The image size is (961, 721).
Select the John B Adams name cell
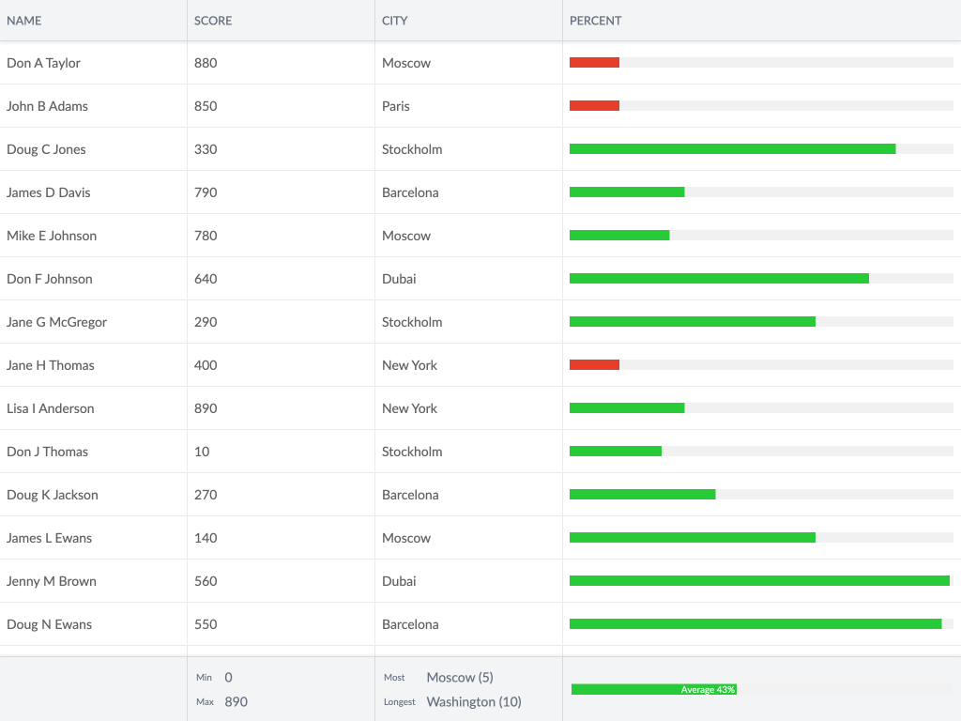(93, 106)
